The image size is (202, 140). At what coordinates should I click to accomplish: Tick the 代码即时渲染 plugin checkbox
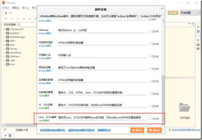point(150,44)
